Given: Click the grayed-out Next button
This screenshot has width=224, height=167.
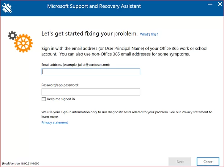Looking at the screenshot, I should tap(180, 162).
